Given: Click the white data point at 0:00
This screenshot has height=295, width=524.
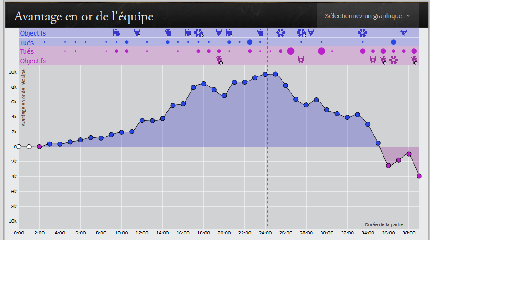Looking at the screenshot, I should click(x=19, y=147).
